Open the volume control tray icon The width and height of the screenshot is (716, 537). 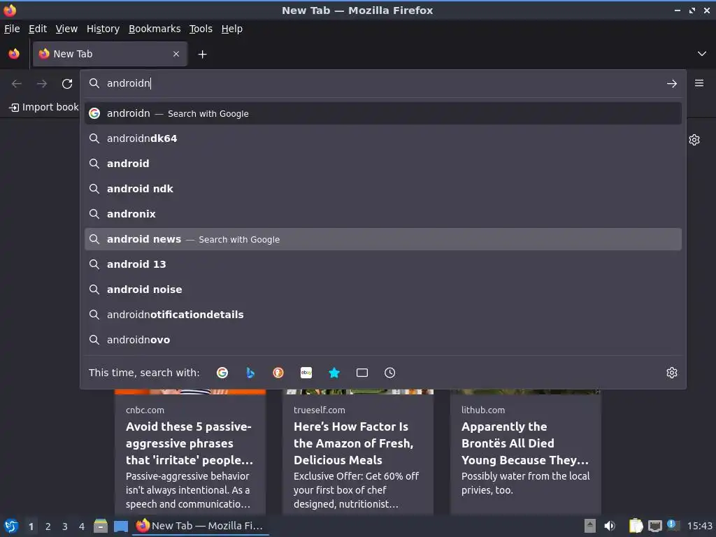[x=610, y=526]
